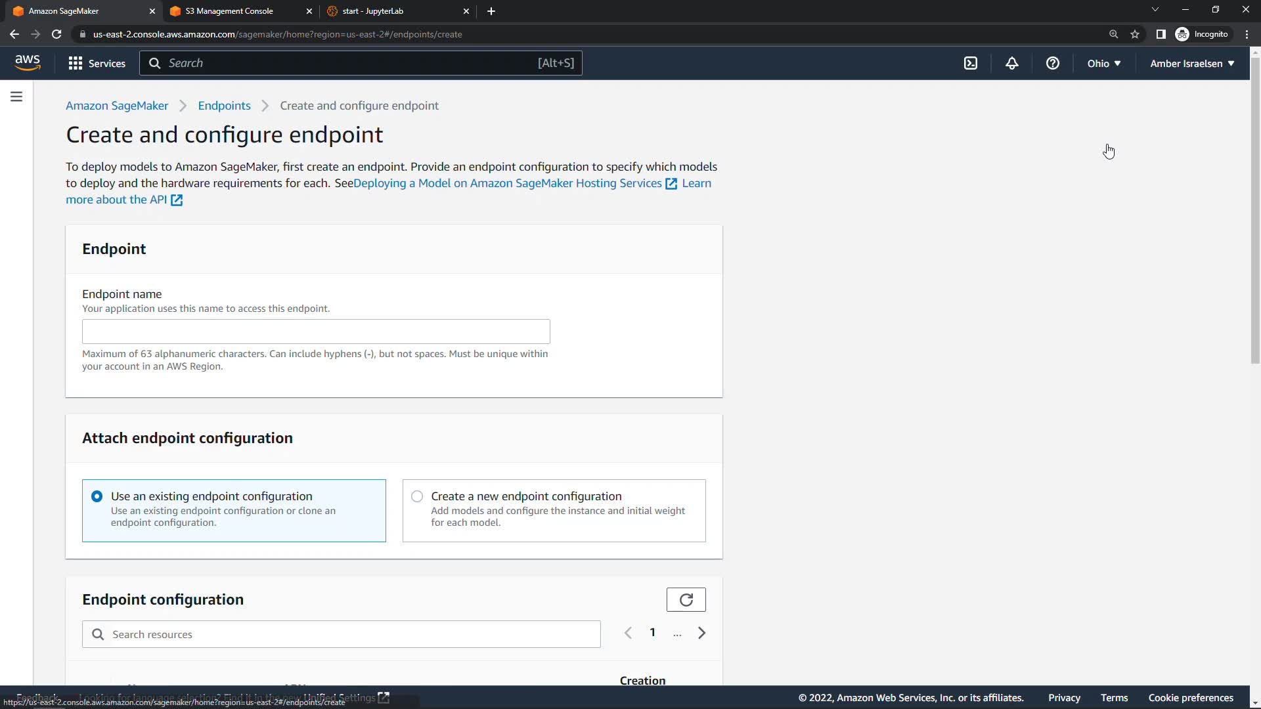Open the Amber Israelsen account menu
The width and height of the screenshot is (1261, 709).
pyautogui.click(x=1191, y=63)
